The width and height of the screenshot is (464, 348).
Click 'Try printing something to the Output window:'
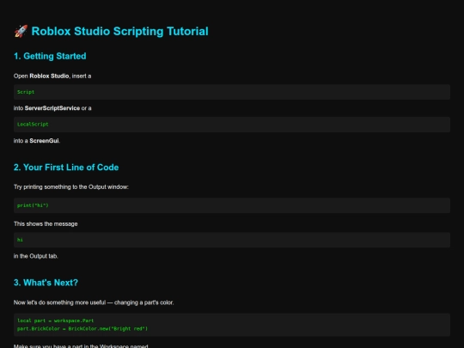pyautogui.click(x=71, y=187)
